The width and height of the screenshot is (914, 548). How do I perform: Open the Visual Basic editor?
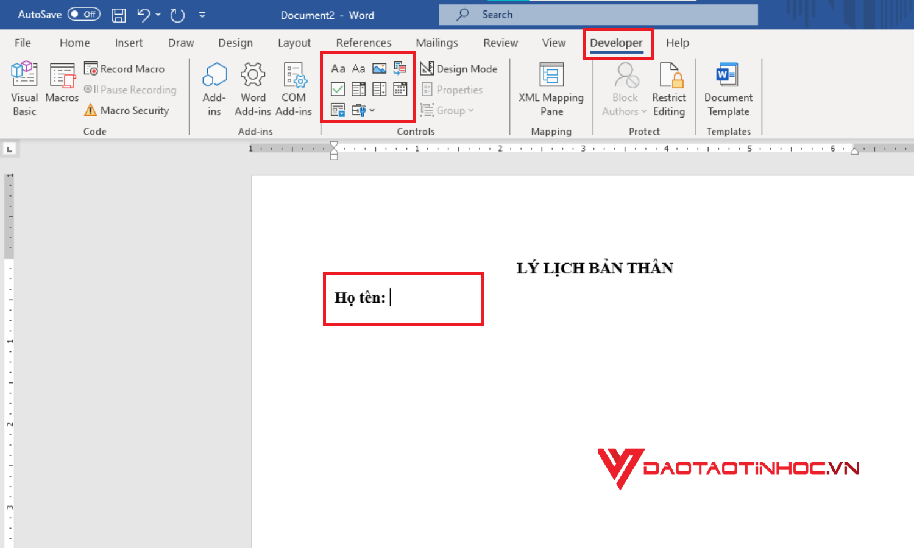pos(24,88)
